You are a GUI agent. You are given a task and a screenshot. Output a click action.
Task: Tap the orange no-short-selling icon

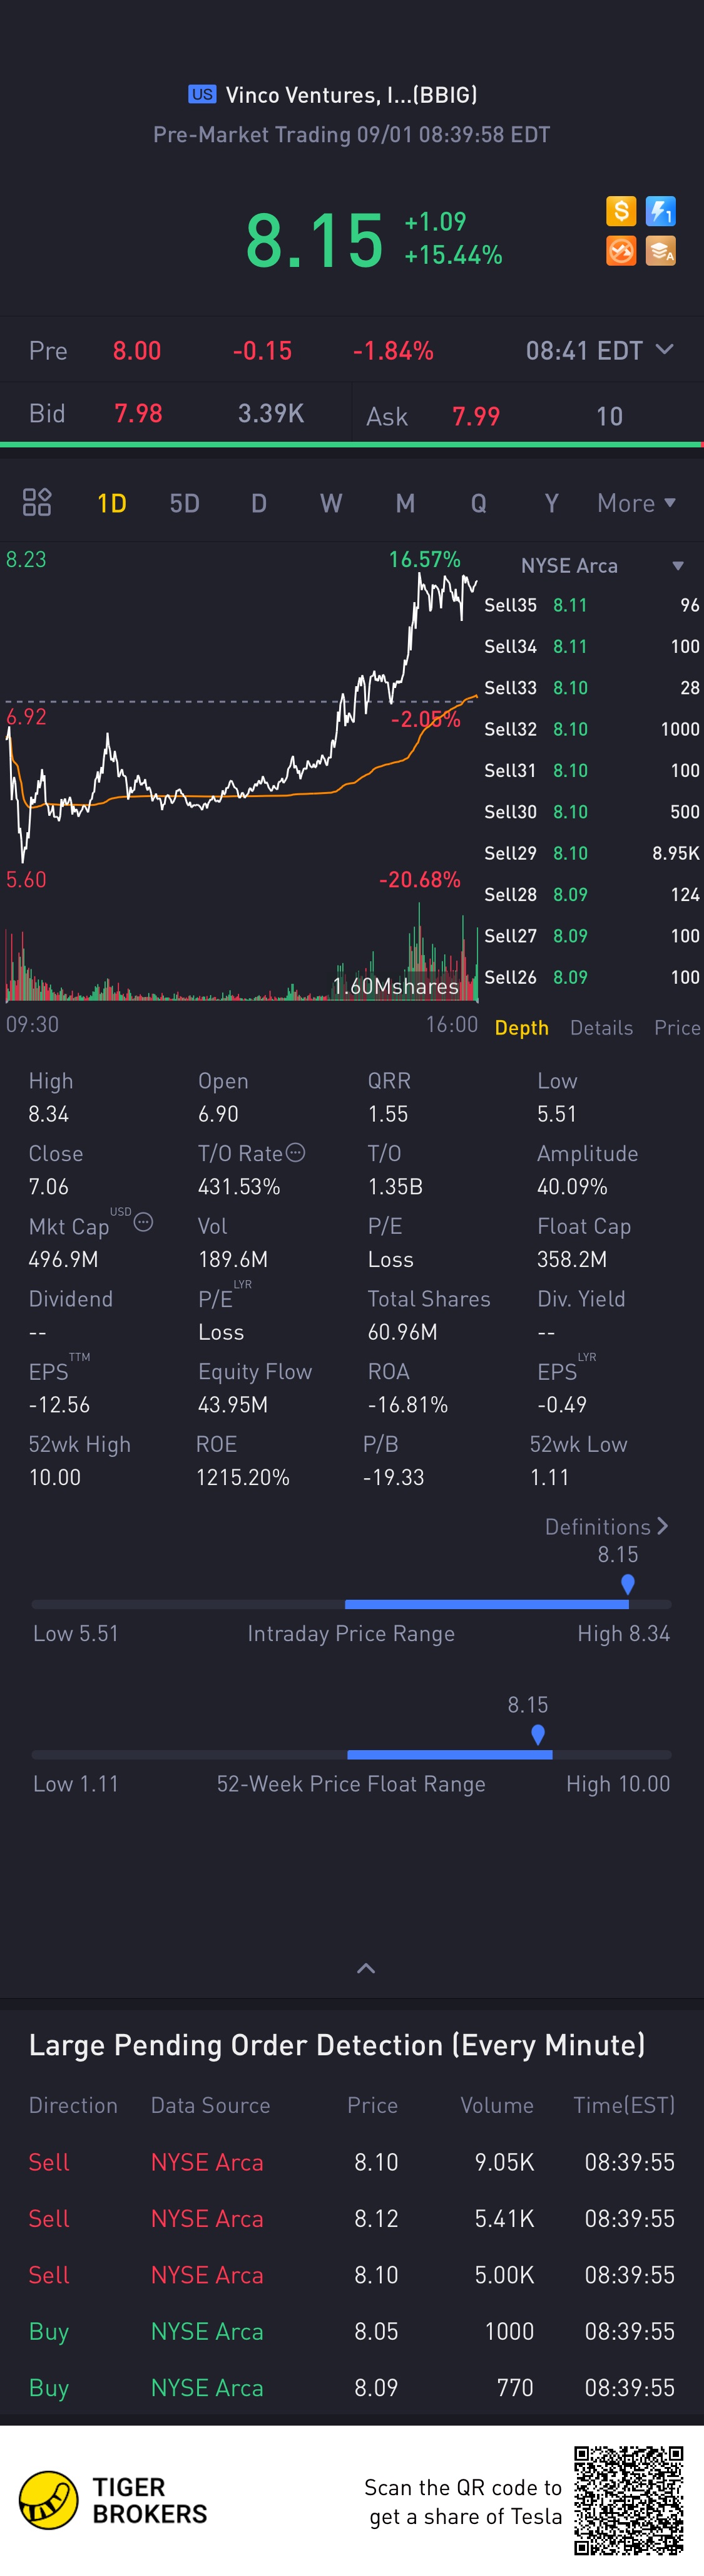pos(620,250)
